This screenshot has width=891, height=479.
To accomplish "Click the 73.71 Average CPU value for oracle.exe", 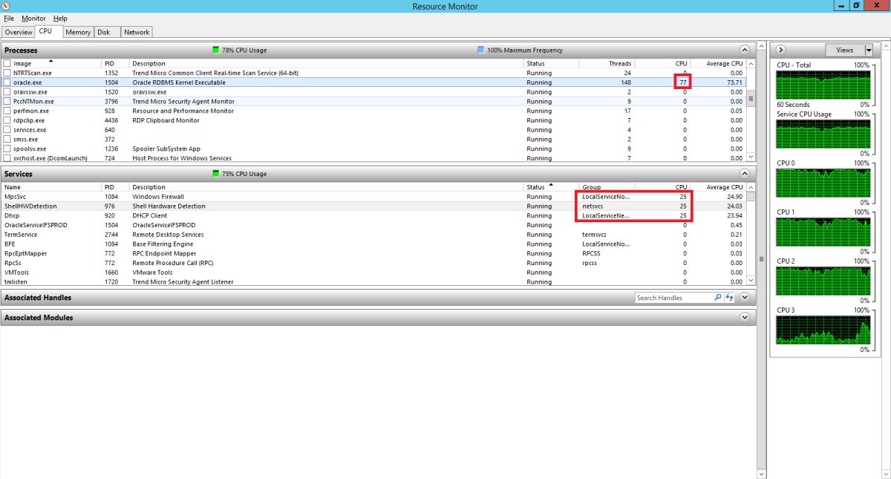I will [x=734, y=82].
